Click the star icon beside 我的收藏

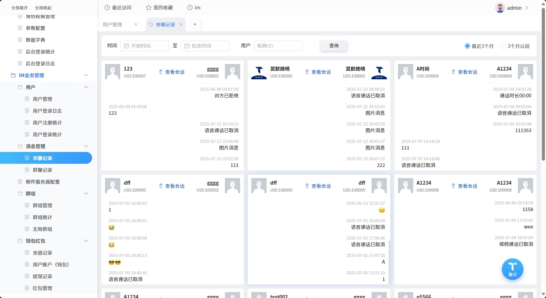[x=148, y=8]
